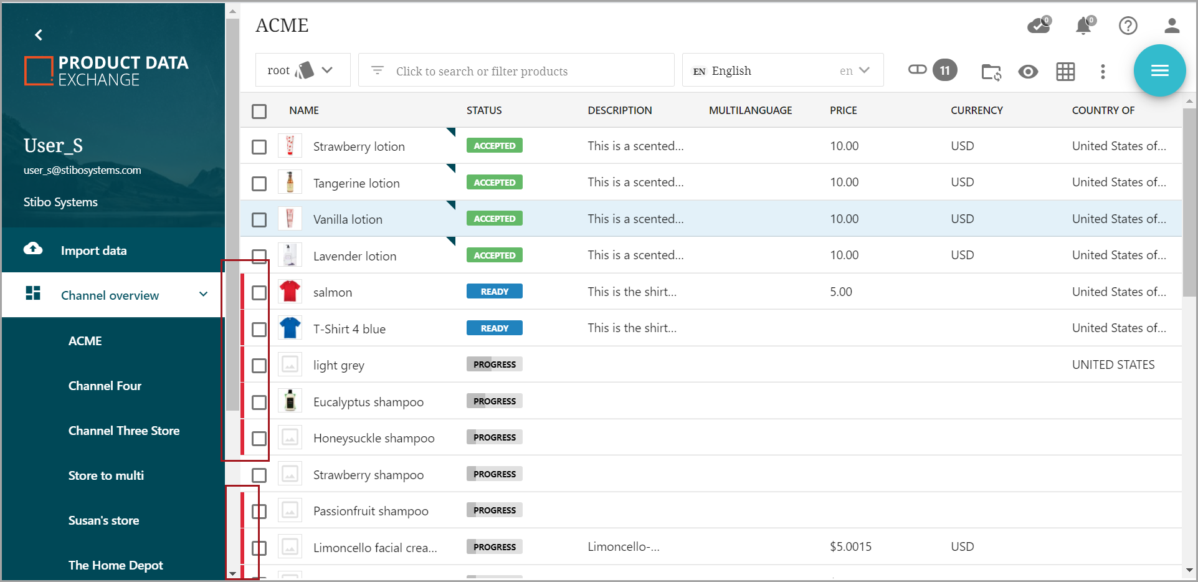Open the help question mark icon
The image size is (1198, 582).
(1128, 26)
